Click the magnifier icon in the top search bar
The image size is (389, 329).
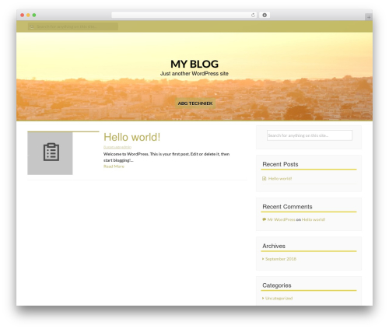(32, 26)
